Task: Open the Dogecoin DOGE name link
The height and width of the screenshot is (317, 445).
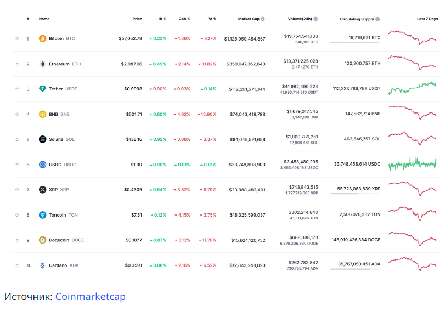Action: pos(66,240)
